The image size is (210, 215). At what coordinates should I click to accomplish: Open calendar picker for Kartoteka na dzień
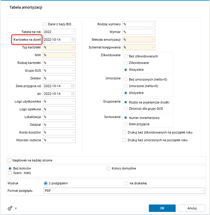73,40
